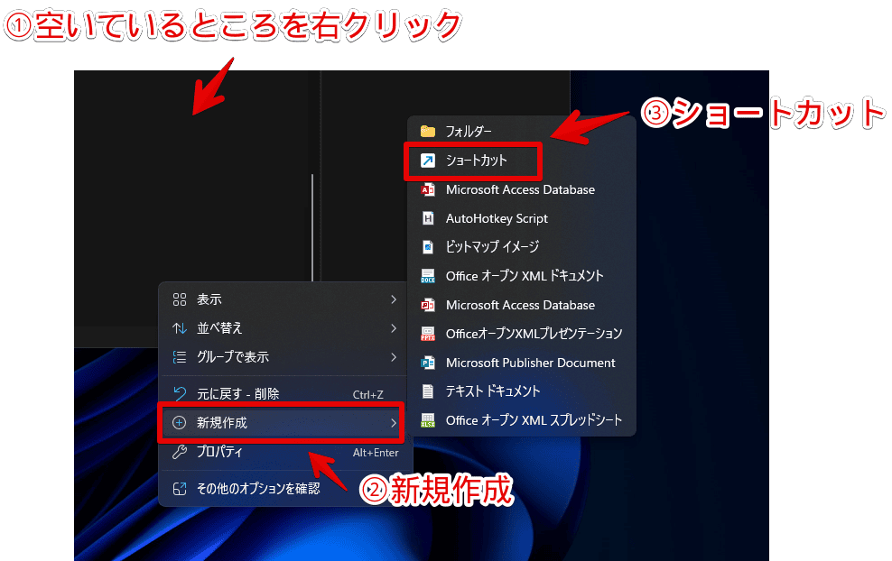Select AutoHotkey Script entry

522,218
